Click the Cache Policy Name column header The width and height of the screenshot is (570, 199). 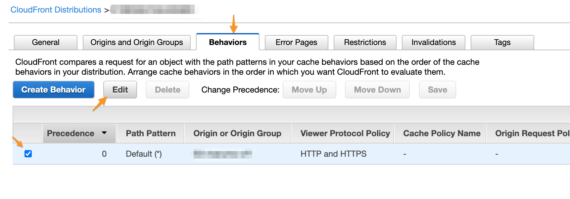click(x=442, y=133)
